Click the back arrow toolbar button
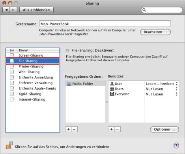This screenshot has width=185, height=154. point(6,10)
